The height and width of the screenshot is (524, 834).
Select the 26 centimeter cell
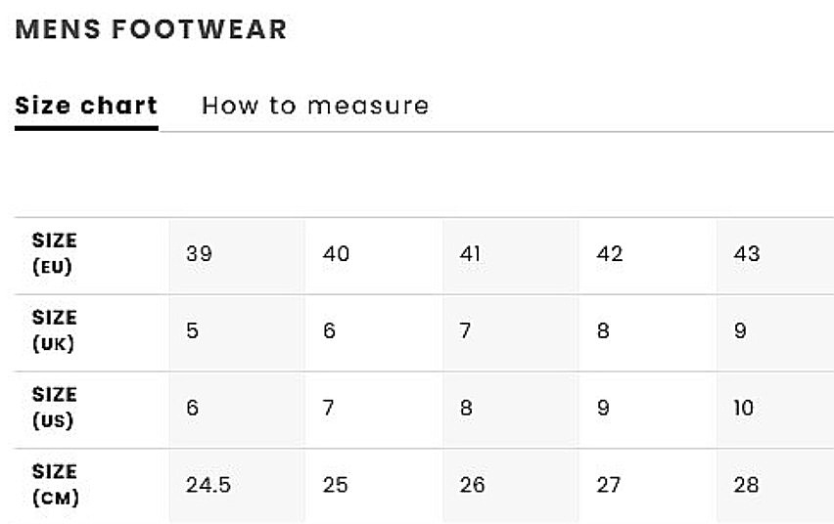click(511, 486)
